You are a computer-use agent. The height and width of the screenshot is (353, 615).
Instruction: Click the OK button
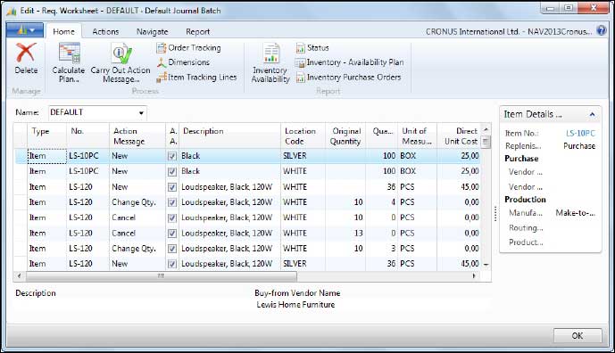(x=578, y=336)
